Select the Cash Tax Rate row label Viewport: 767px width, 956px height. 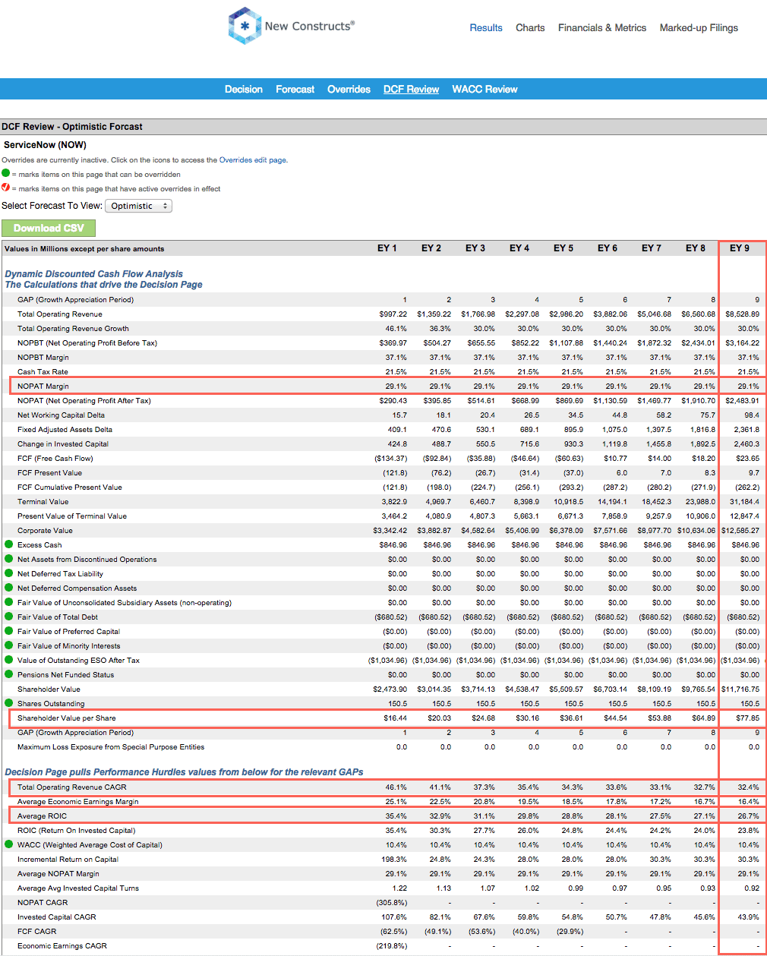pos(43,372)
